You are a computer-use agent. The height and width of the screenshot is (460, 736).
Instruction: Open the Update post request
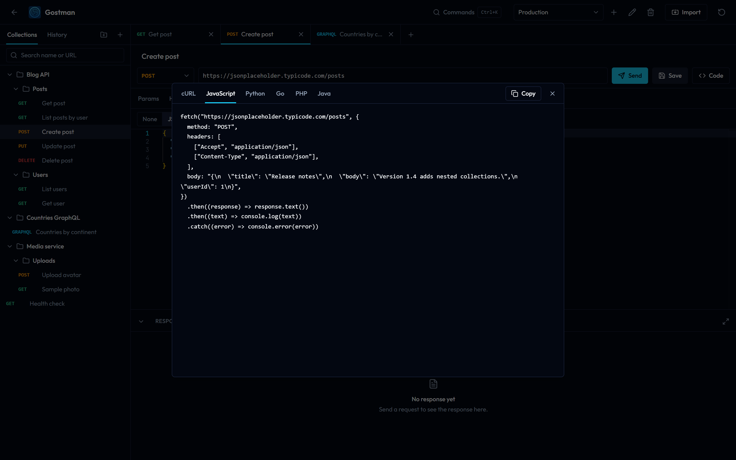tap(65, 146)
